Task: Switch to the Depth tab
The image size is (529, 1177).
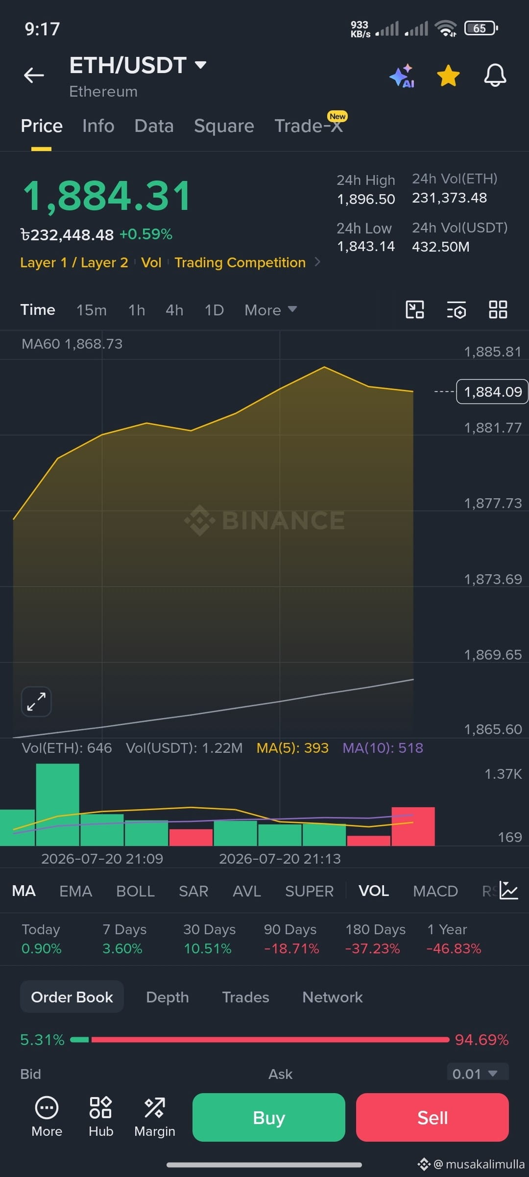Action: click(168, 998)
